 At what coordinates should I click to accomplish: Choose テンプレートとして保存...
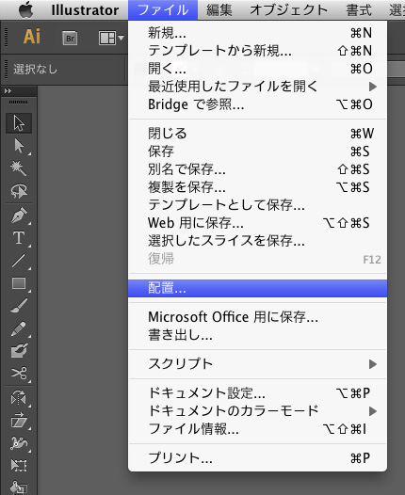258,205
